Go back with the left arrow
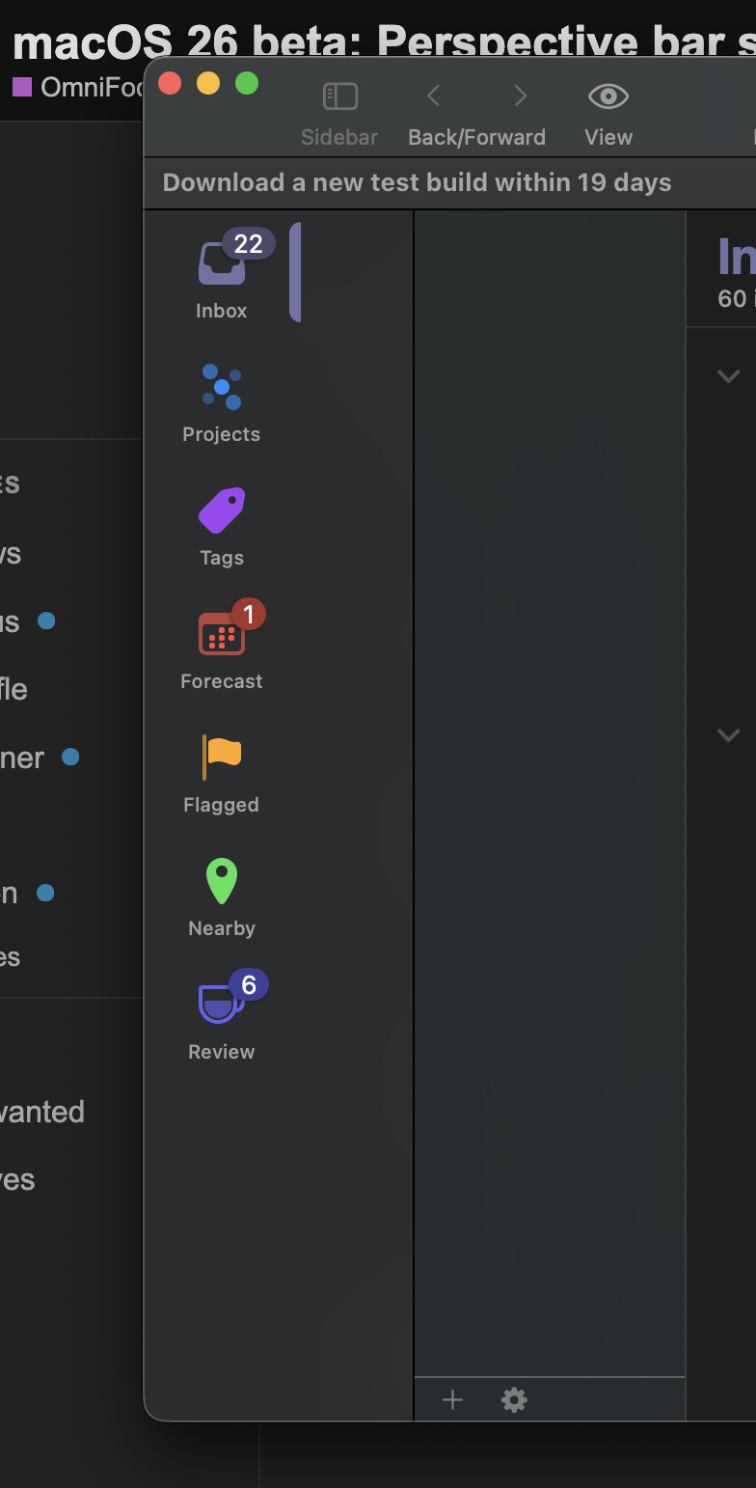Screen dimensions: 756x1488 [x=434, y=96]
